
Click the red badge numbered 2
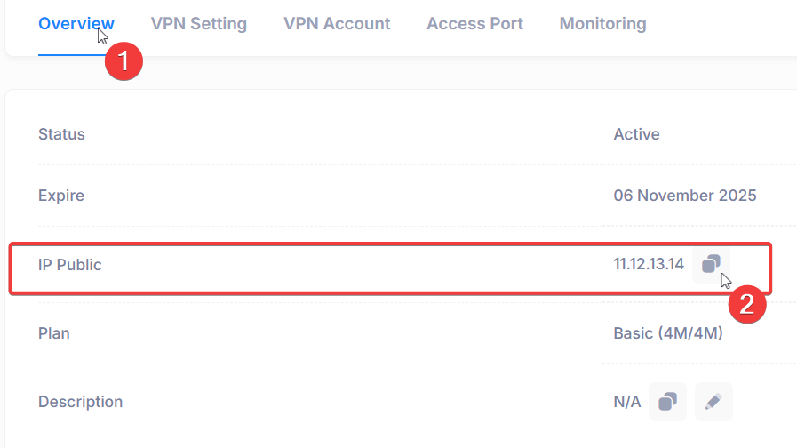pos(747,305)
